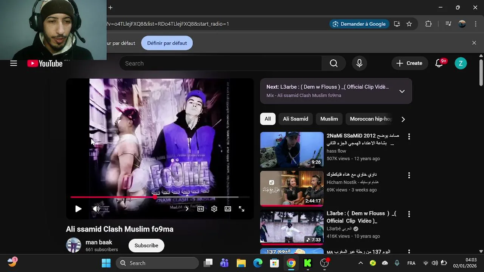The width and height of the screenshot is (484, 272).
Task: Enter full screen video mode
Action: [242, 209]
